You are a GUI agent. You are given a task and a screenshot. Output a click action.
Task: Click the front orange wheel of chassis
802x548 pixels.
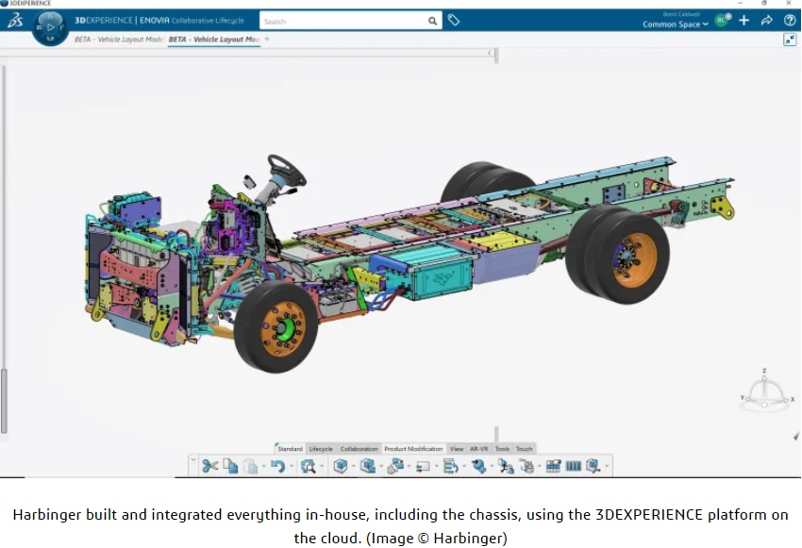tap(282, 327)
